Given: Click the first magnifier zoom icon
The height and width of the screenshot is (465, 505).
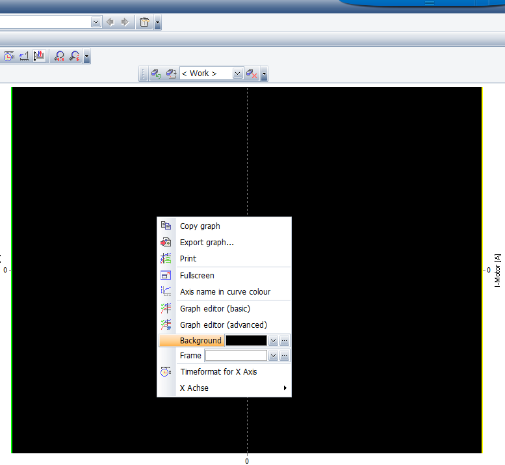Looking at the screenshot, I should tap(60, 57).
